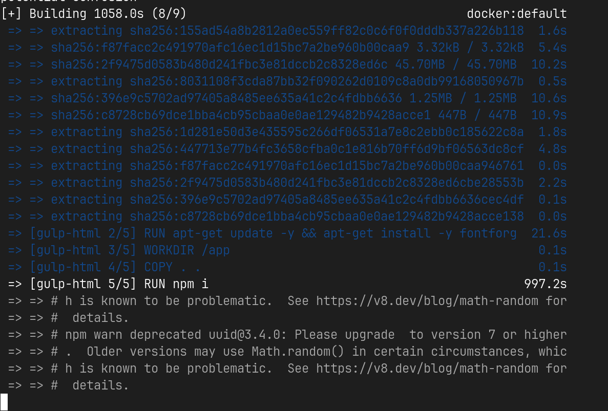The image size is (608, 411).
Task: Open the first v8.dev/blog/math-random link
Action: click(427, 301)
